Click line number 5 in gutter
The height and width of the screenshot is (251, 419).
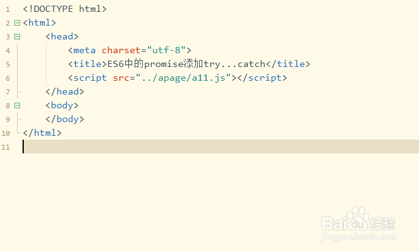(x=7, y=64)
